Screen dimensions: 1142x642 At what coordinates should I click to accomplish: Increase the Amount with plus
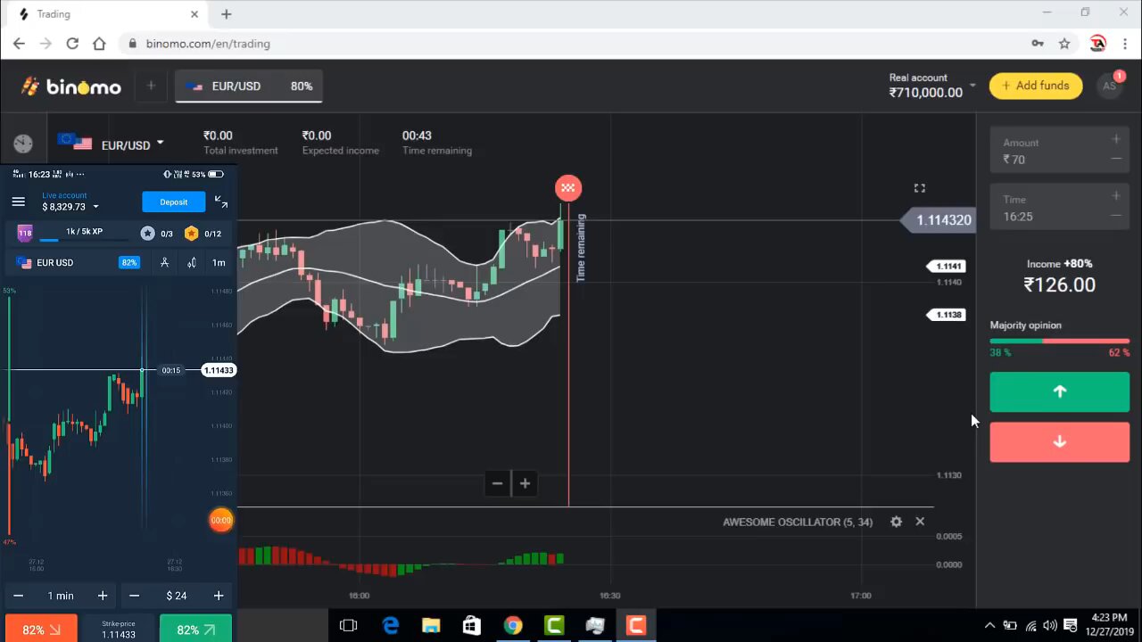pos(1116,139)
